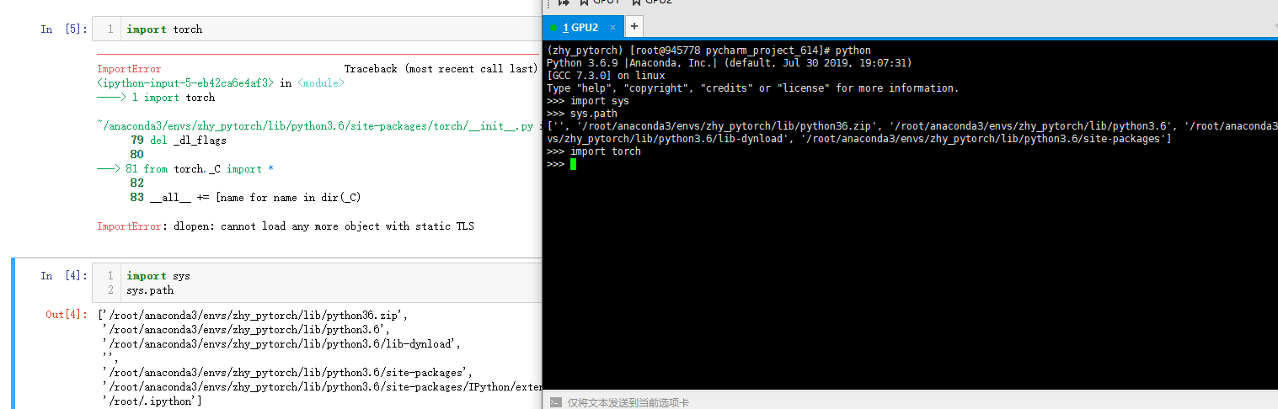Image resolution: width=1278 pixels, height=409 pixels.
Task: Click the '/root/.ipython' path entry
Action: tap(152, 401)
